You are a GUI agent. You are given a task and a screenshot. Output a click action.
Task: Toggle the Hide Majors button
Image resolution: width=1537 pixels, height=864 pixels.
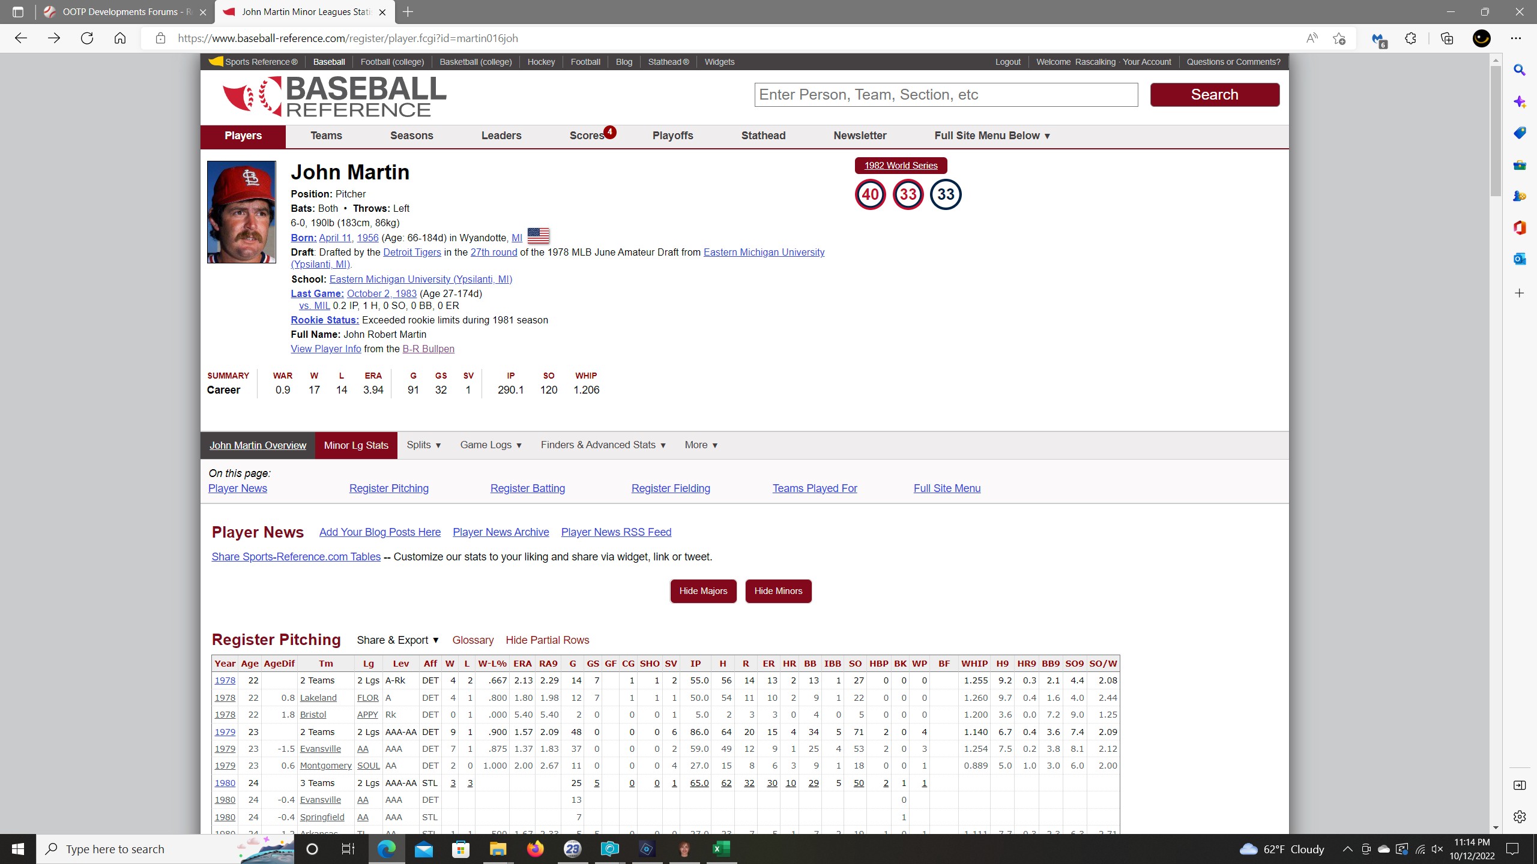pos(703,591)
